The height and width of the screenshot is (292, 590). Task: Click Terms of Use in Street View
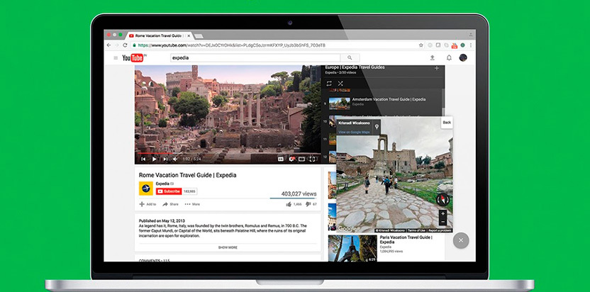point(417,230)
